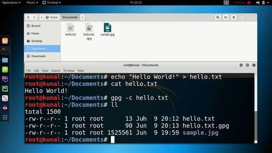
Task: Open the Firefox browser dock icon
Action: (5, 41)
